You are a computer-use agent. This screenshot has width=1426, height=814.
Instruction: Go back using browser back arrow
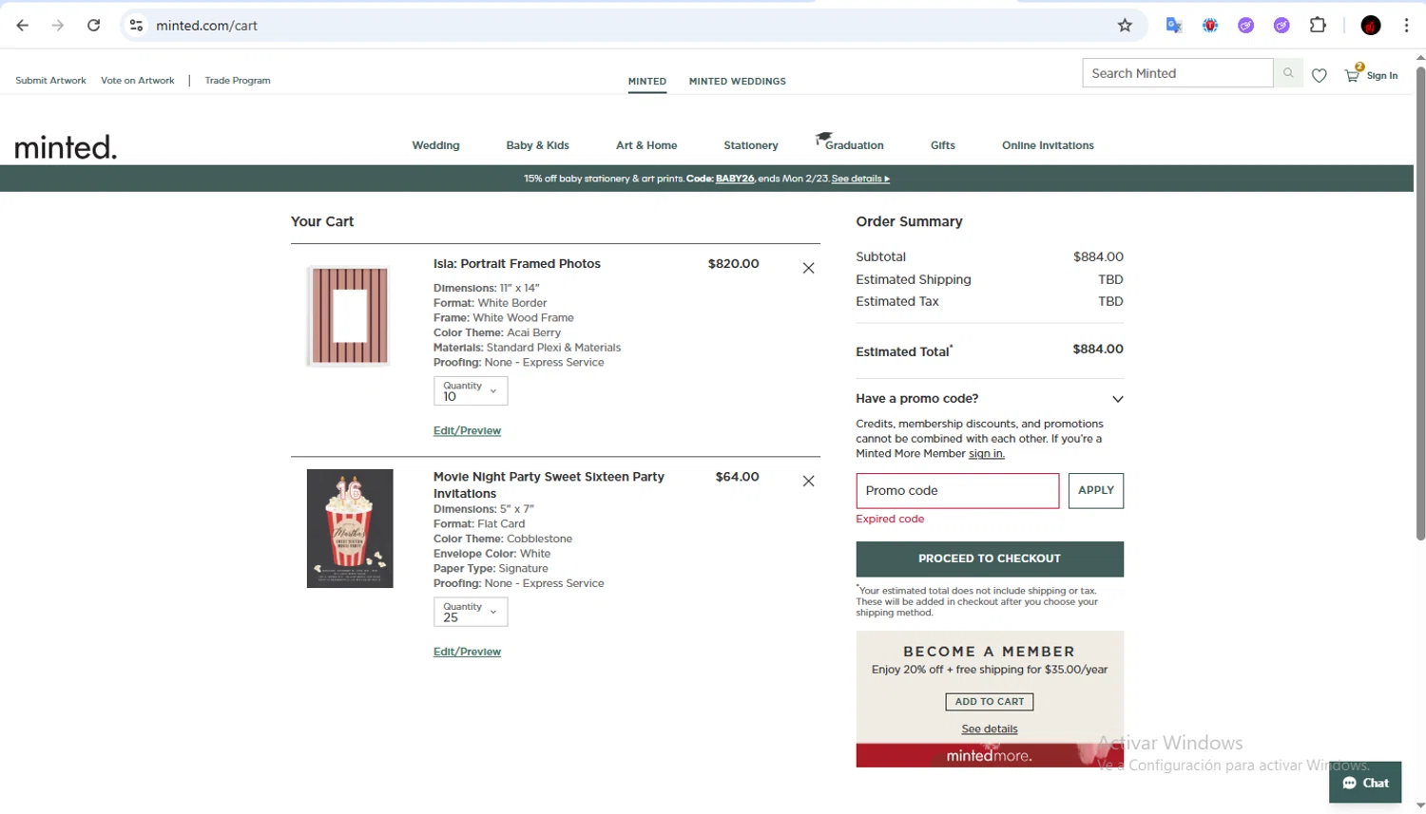point(23,26)
